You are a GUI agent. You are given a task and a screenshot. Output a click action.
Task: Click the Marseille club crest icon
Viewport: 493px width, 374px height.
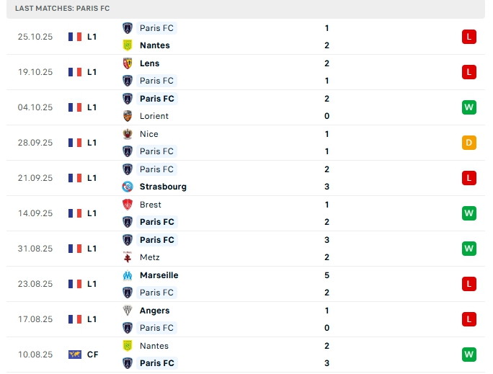point(128,275)
